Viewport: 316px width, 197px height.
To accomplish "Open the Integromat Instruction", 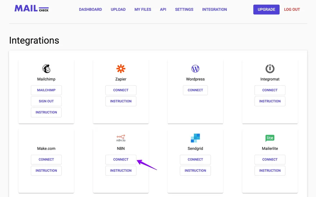I will point(270,101).
